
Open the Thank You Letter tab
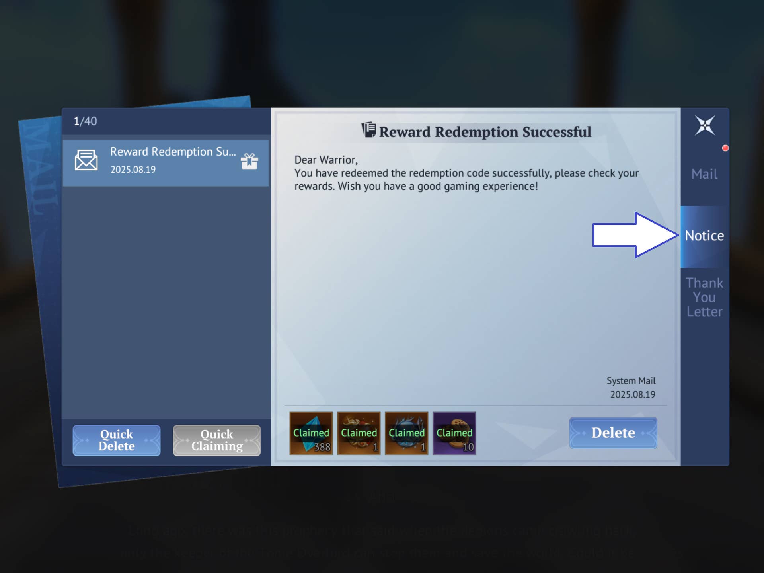704,297
